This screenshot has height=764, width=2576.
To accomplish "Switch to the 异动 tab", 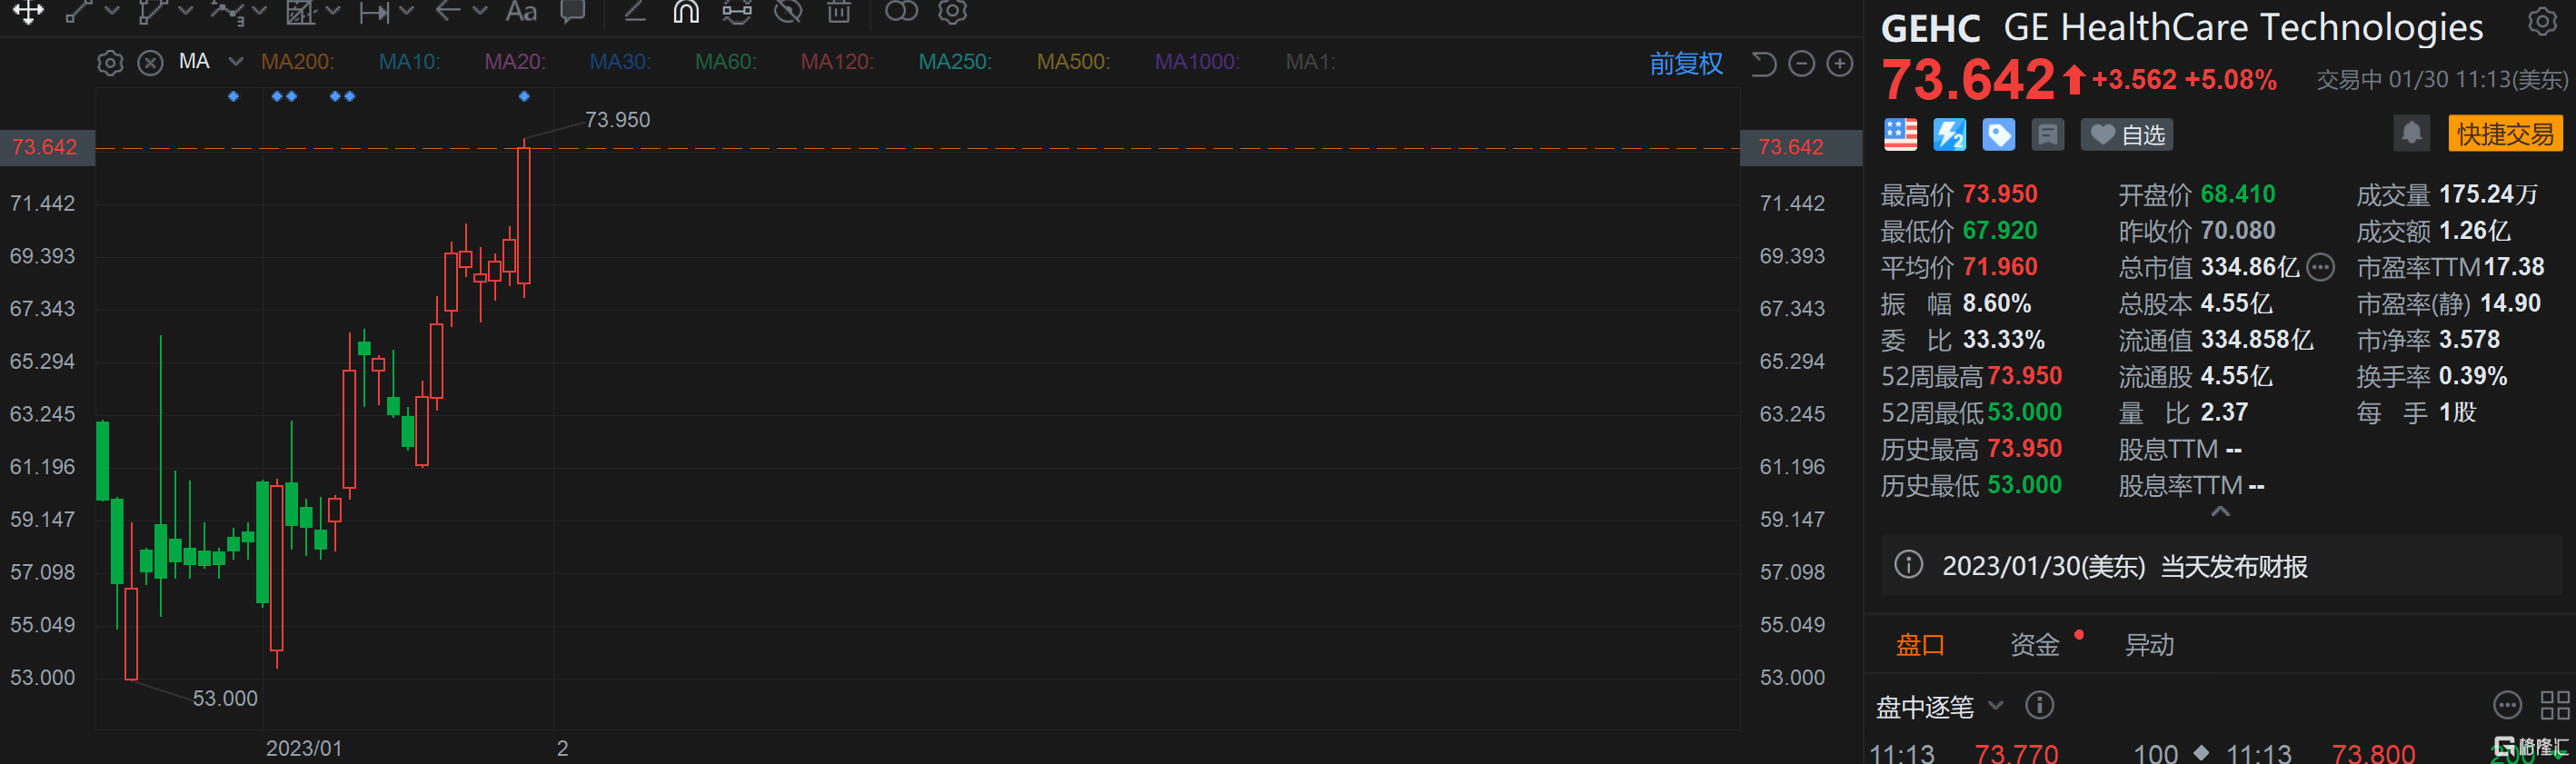I will (x=2149, y=645).
